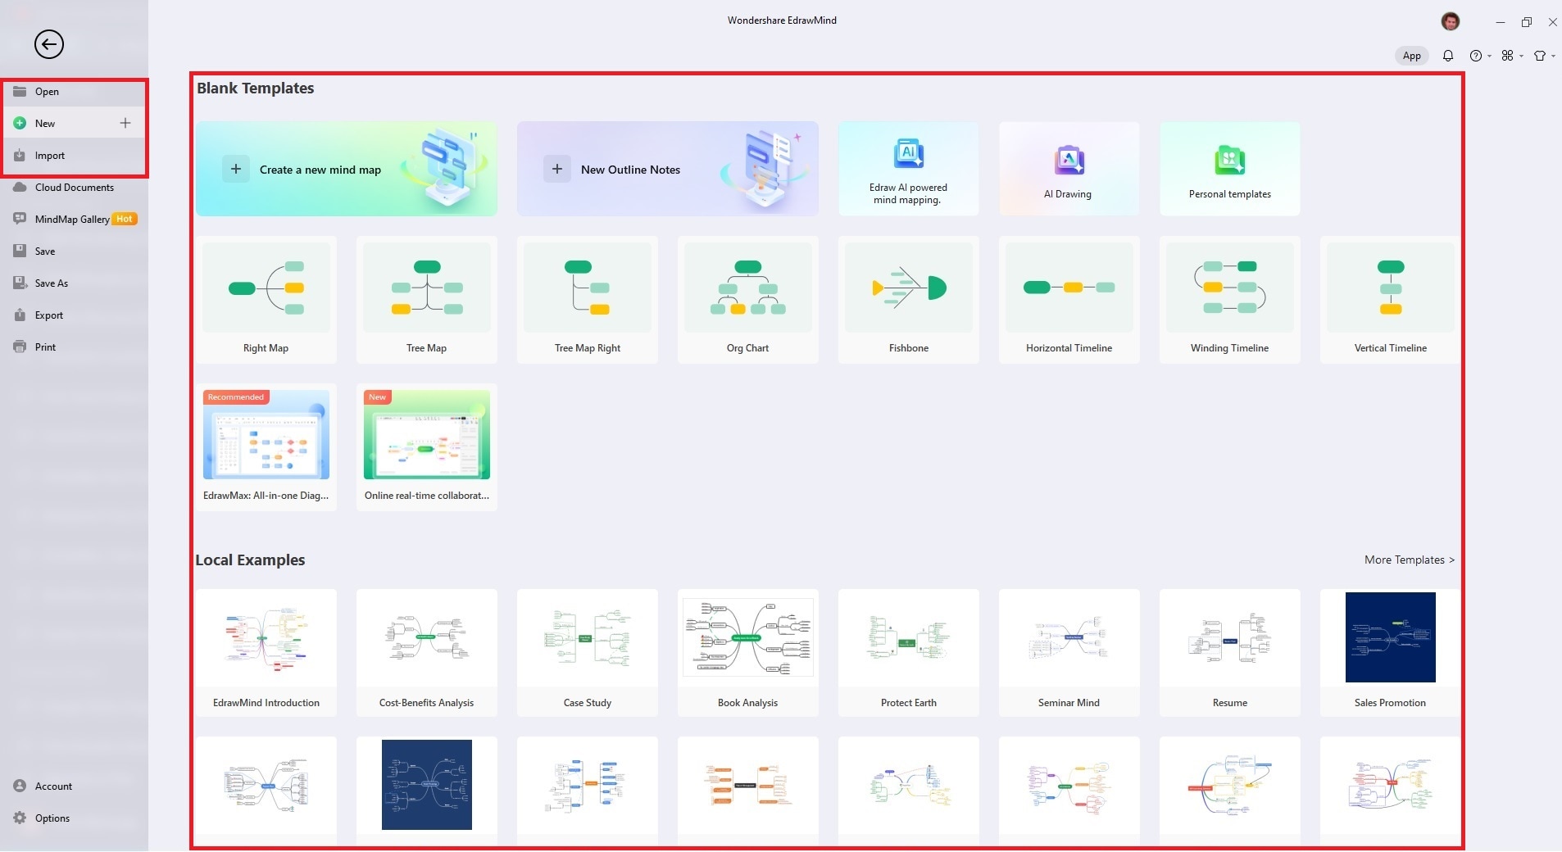Viewport: 1562px width, 852px height.
Task: Open the Sales Promotion example
Action: click(1390, 653)
